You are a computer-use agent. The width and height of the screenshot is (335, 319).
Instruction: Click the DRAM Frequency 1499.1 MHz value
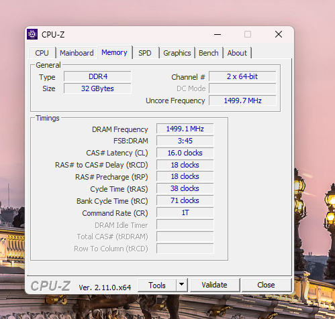pos(185,129)
